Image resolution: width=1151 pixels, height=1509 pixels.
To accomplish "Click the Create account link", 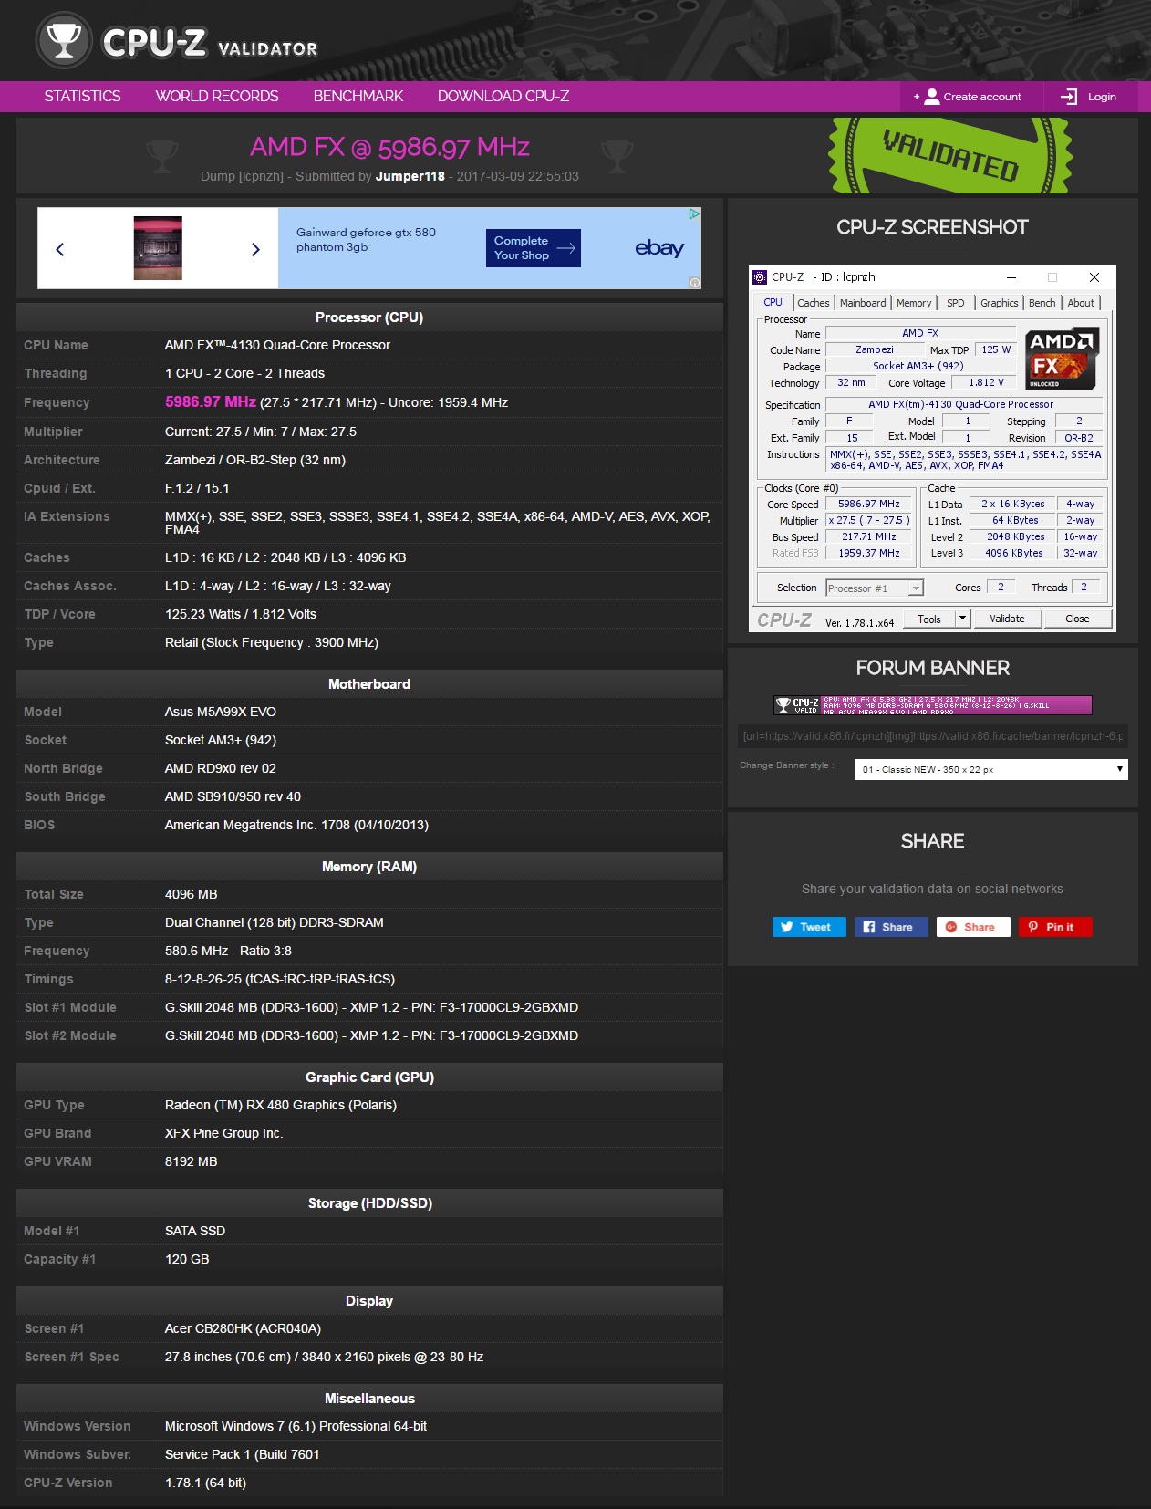I will click(x=982, y=97).
